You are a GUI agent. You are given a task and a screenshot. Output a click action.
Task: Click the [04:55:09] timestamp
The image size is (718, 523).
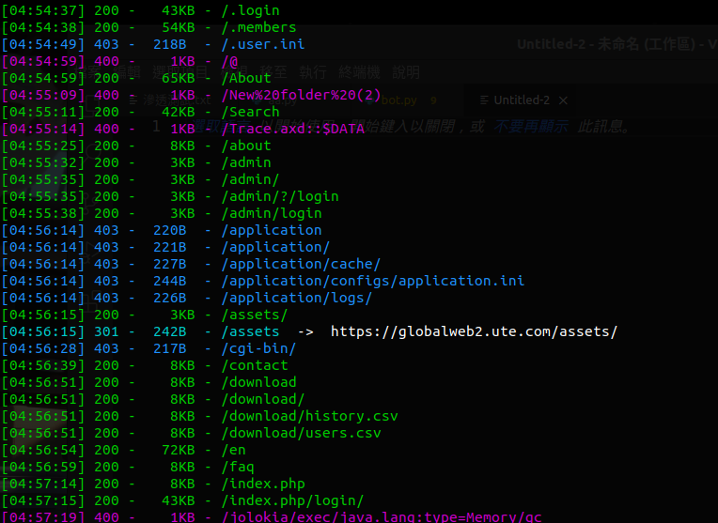point(43,95)
